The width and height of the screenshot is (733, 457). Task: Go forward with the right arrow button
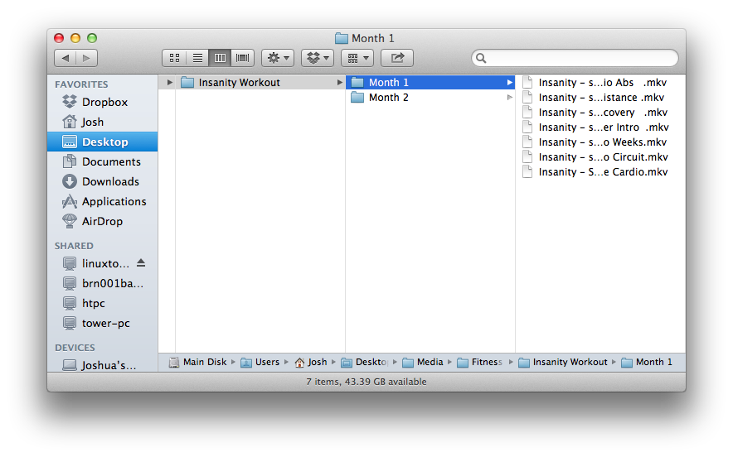(86, 58)
